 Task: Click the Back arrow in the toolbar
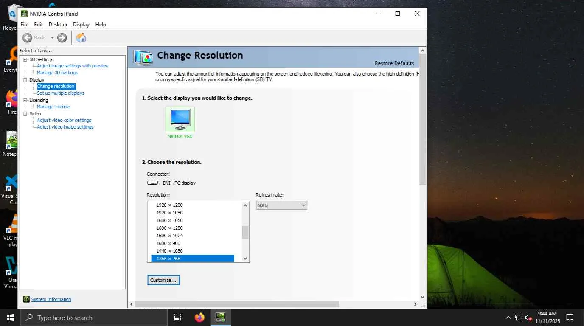28,38
